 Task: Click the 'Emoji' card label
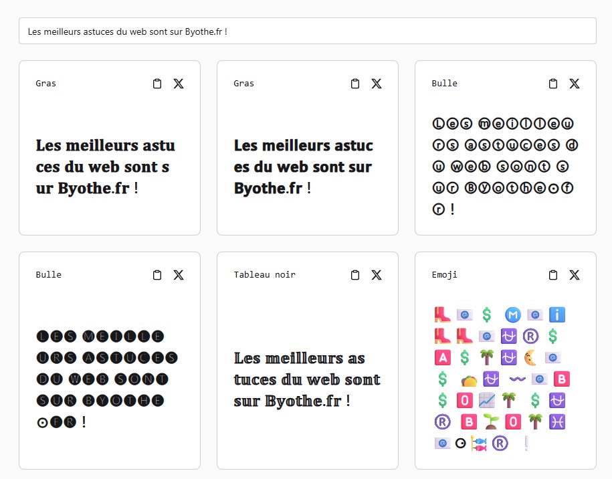click(444, 275)
